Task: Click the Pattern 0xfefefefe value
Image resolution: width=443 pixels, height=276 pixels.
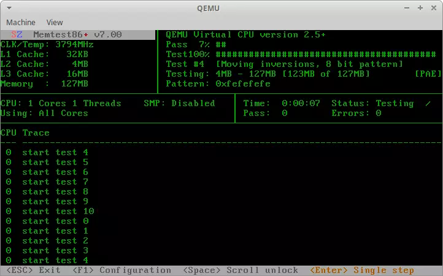Action: pos(243,84)
